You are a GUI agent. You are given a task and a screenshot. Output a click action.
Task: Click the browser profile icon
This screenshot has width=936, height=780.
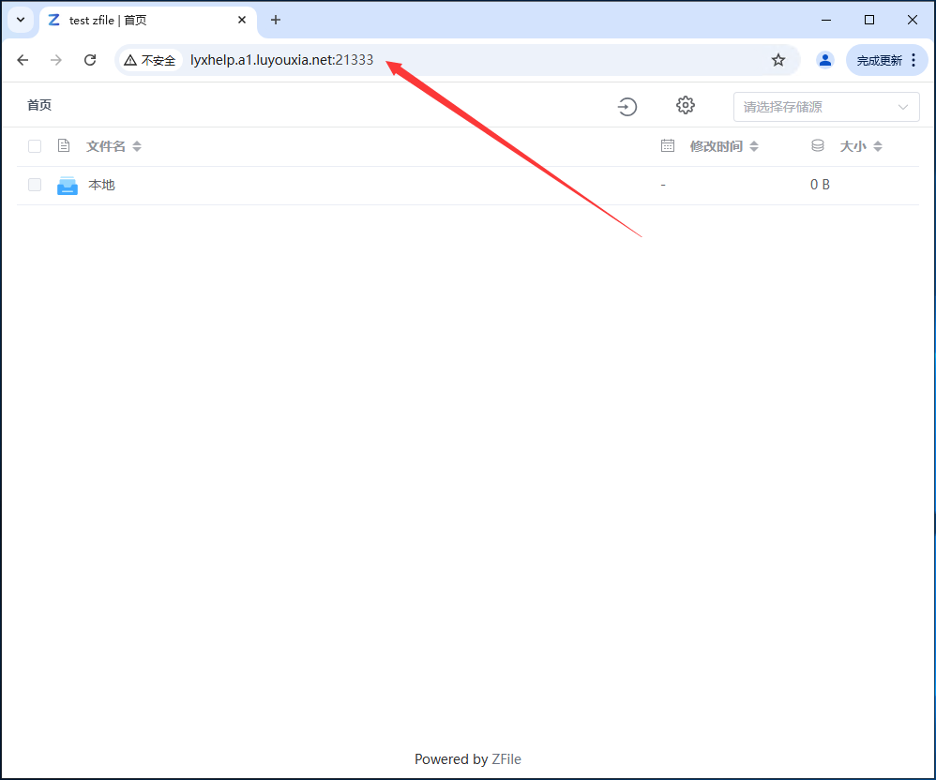pos(824,59)
